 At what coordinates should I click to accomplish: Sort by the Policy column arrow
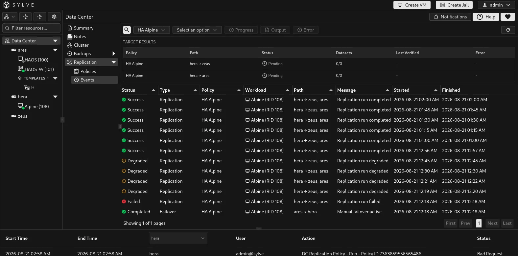point(239,90)
